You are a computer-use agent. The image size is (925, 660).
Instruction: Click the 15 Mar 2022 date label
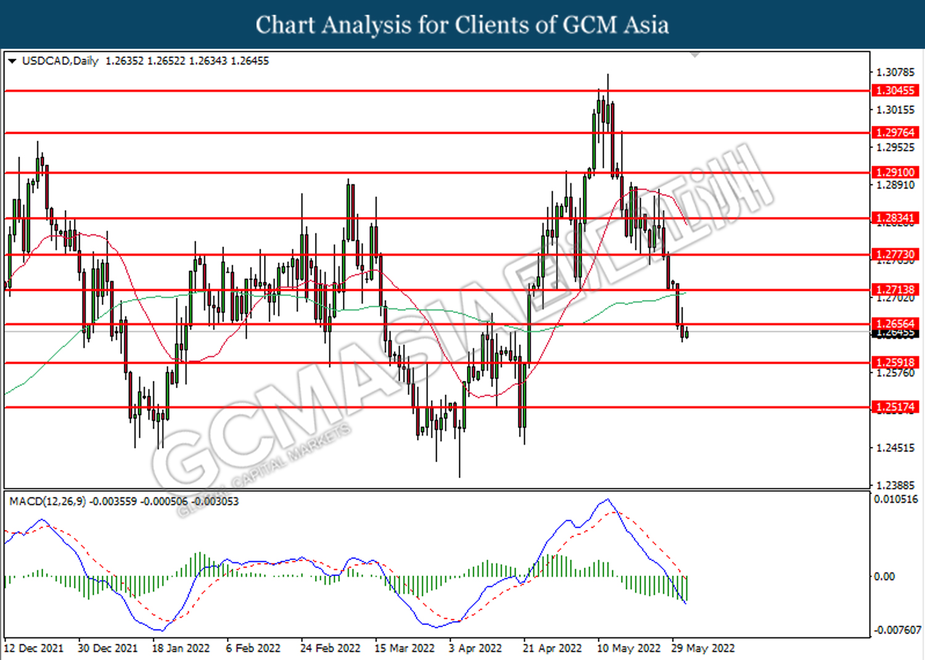(405, 648)
